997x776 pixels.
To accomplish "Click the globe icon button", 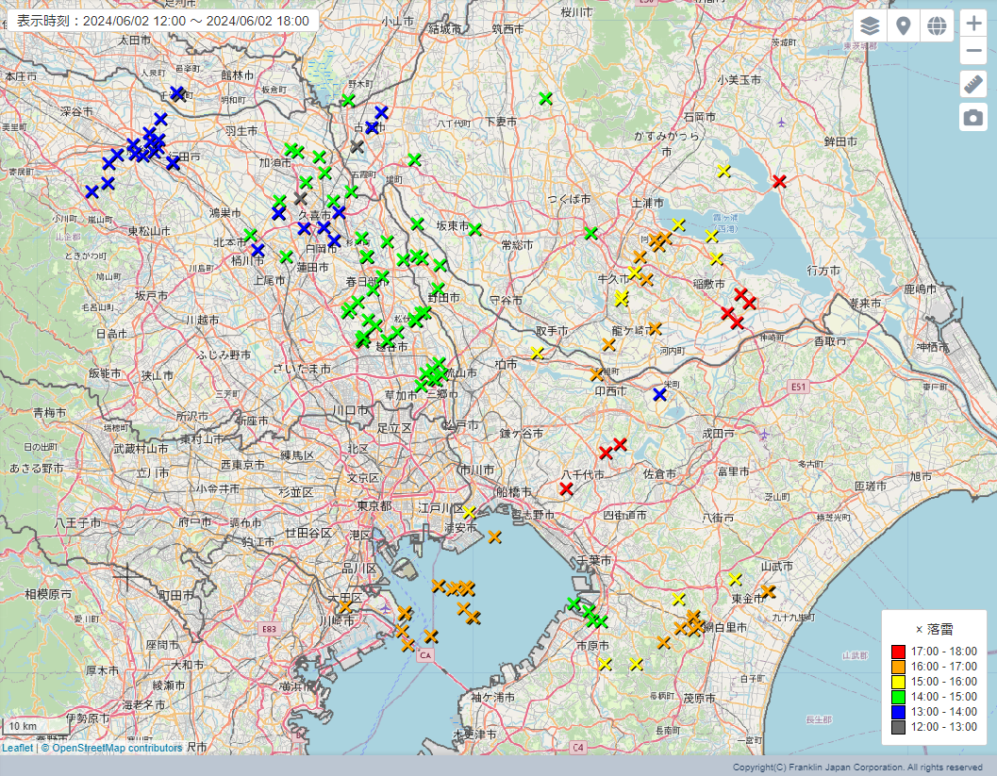I will 937,25.
